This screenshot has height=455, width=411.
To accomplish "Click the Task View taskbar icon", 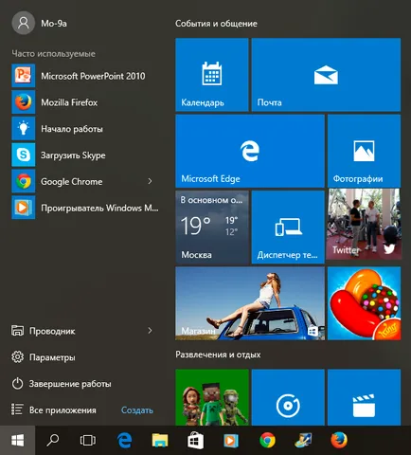I will 88,441.
